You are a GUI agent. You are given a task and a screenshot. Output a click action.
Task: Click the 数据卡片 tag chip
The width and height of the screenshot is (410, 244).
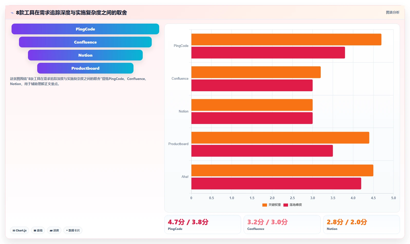pyautogui.click(x=73, y=230)
